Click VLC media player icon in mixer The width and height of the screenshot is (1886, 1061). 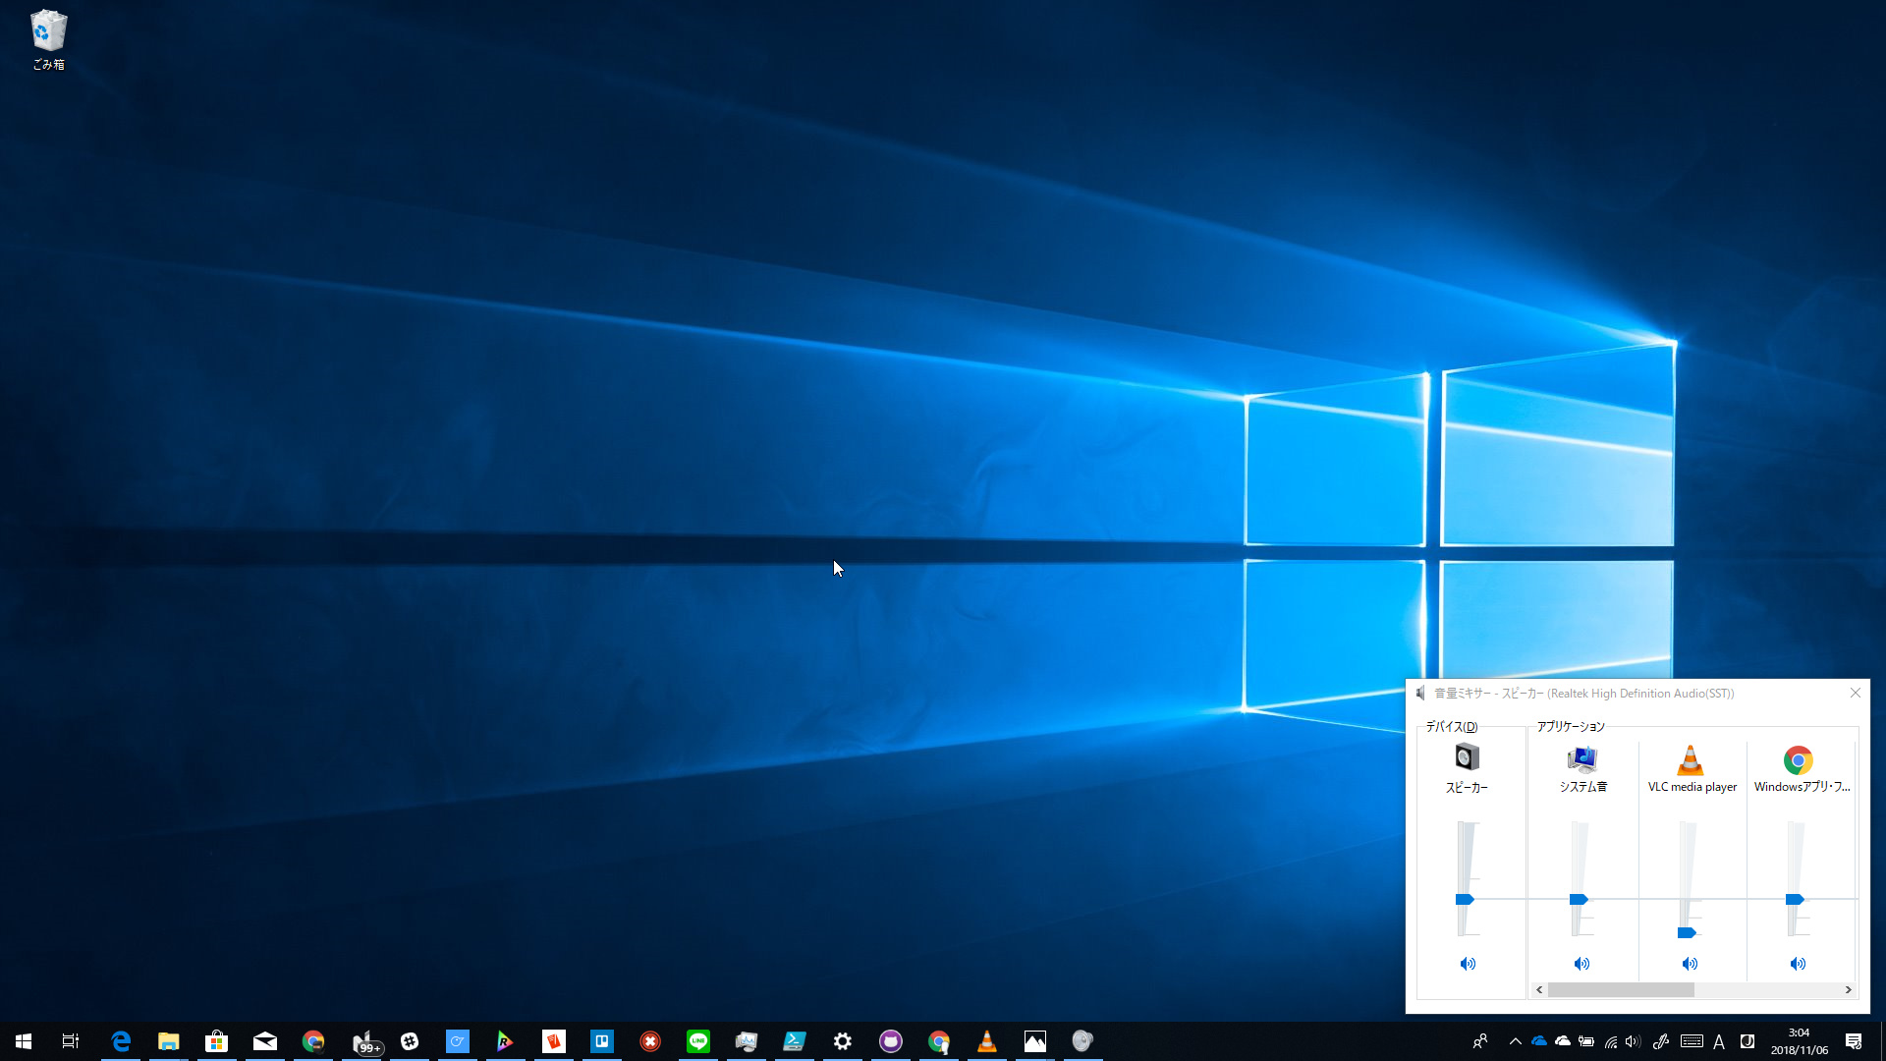click(x=1690, y=759)
